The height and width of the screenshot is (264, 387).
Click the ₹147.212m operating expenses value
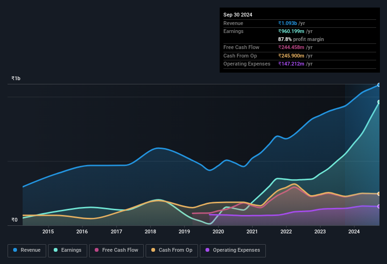291,64
